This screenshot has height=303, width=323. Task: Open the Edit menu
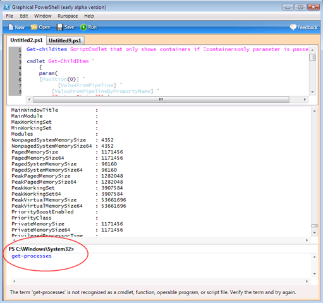coord(24,16)
